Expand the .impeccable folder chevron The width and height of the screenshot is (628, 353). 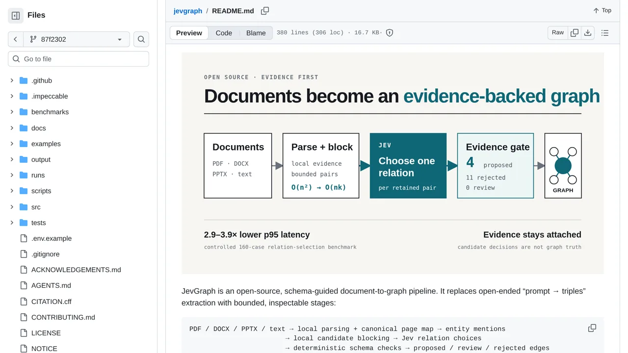click(x=12, y=96)
